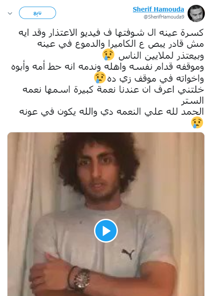
Task: Click the crying emoji after لملايين الناس
Action: tap(108, 55)
